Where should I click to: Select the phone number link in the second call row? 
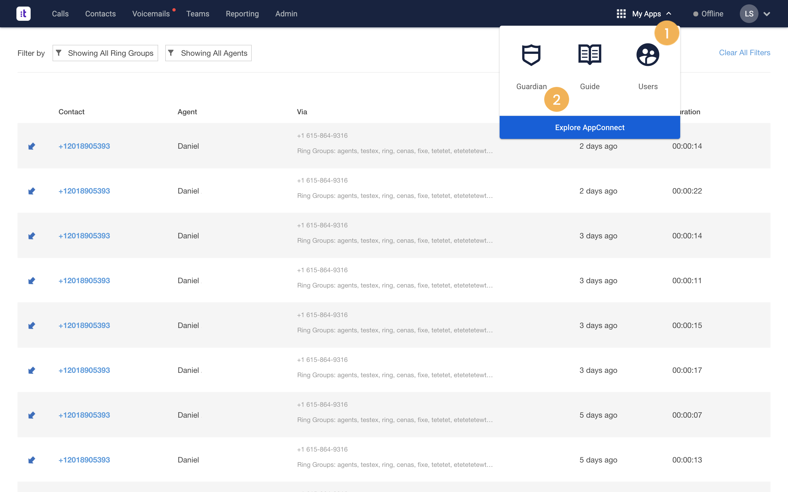84,191
